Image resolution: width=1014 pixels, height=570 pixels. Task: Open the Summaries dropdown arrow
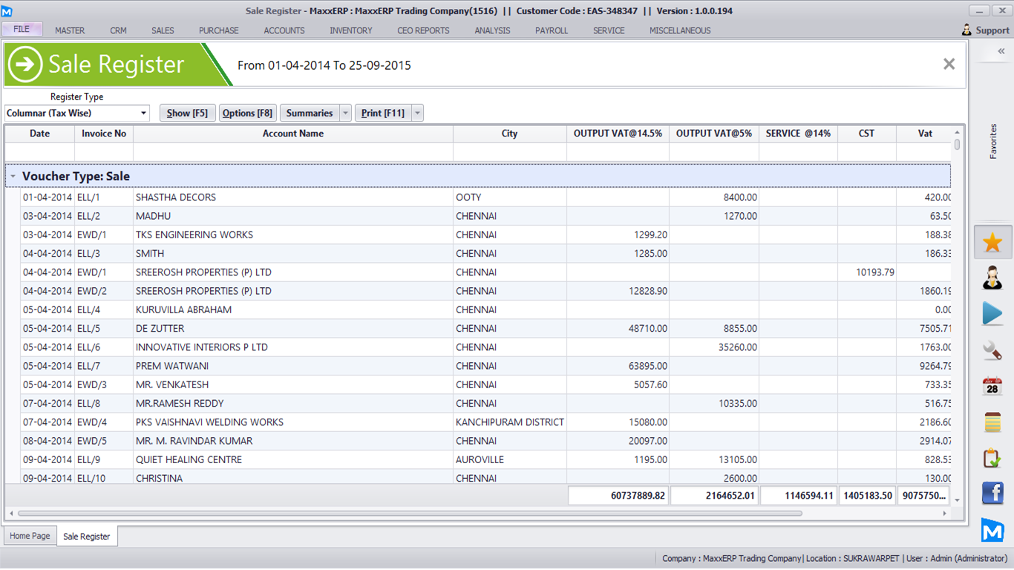345,114
